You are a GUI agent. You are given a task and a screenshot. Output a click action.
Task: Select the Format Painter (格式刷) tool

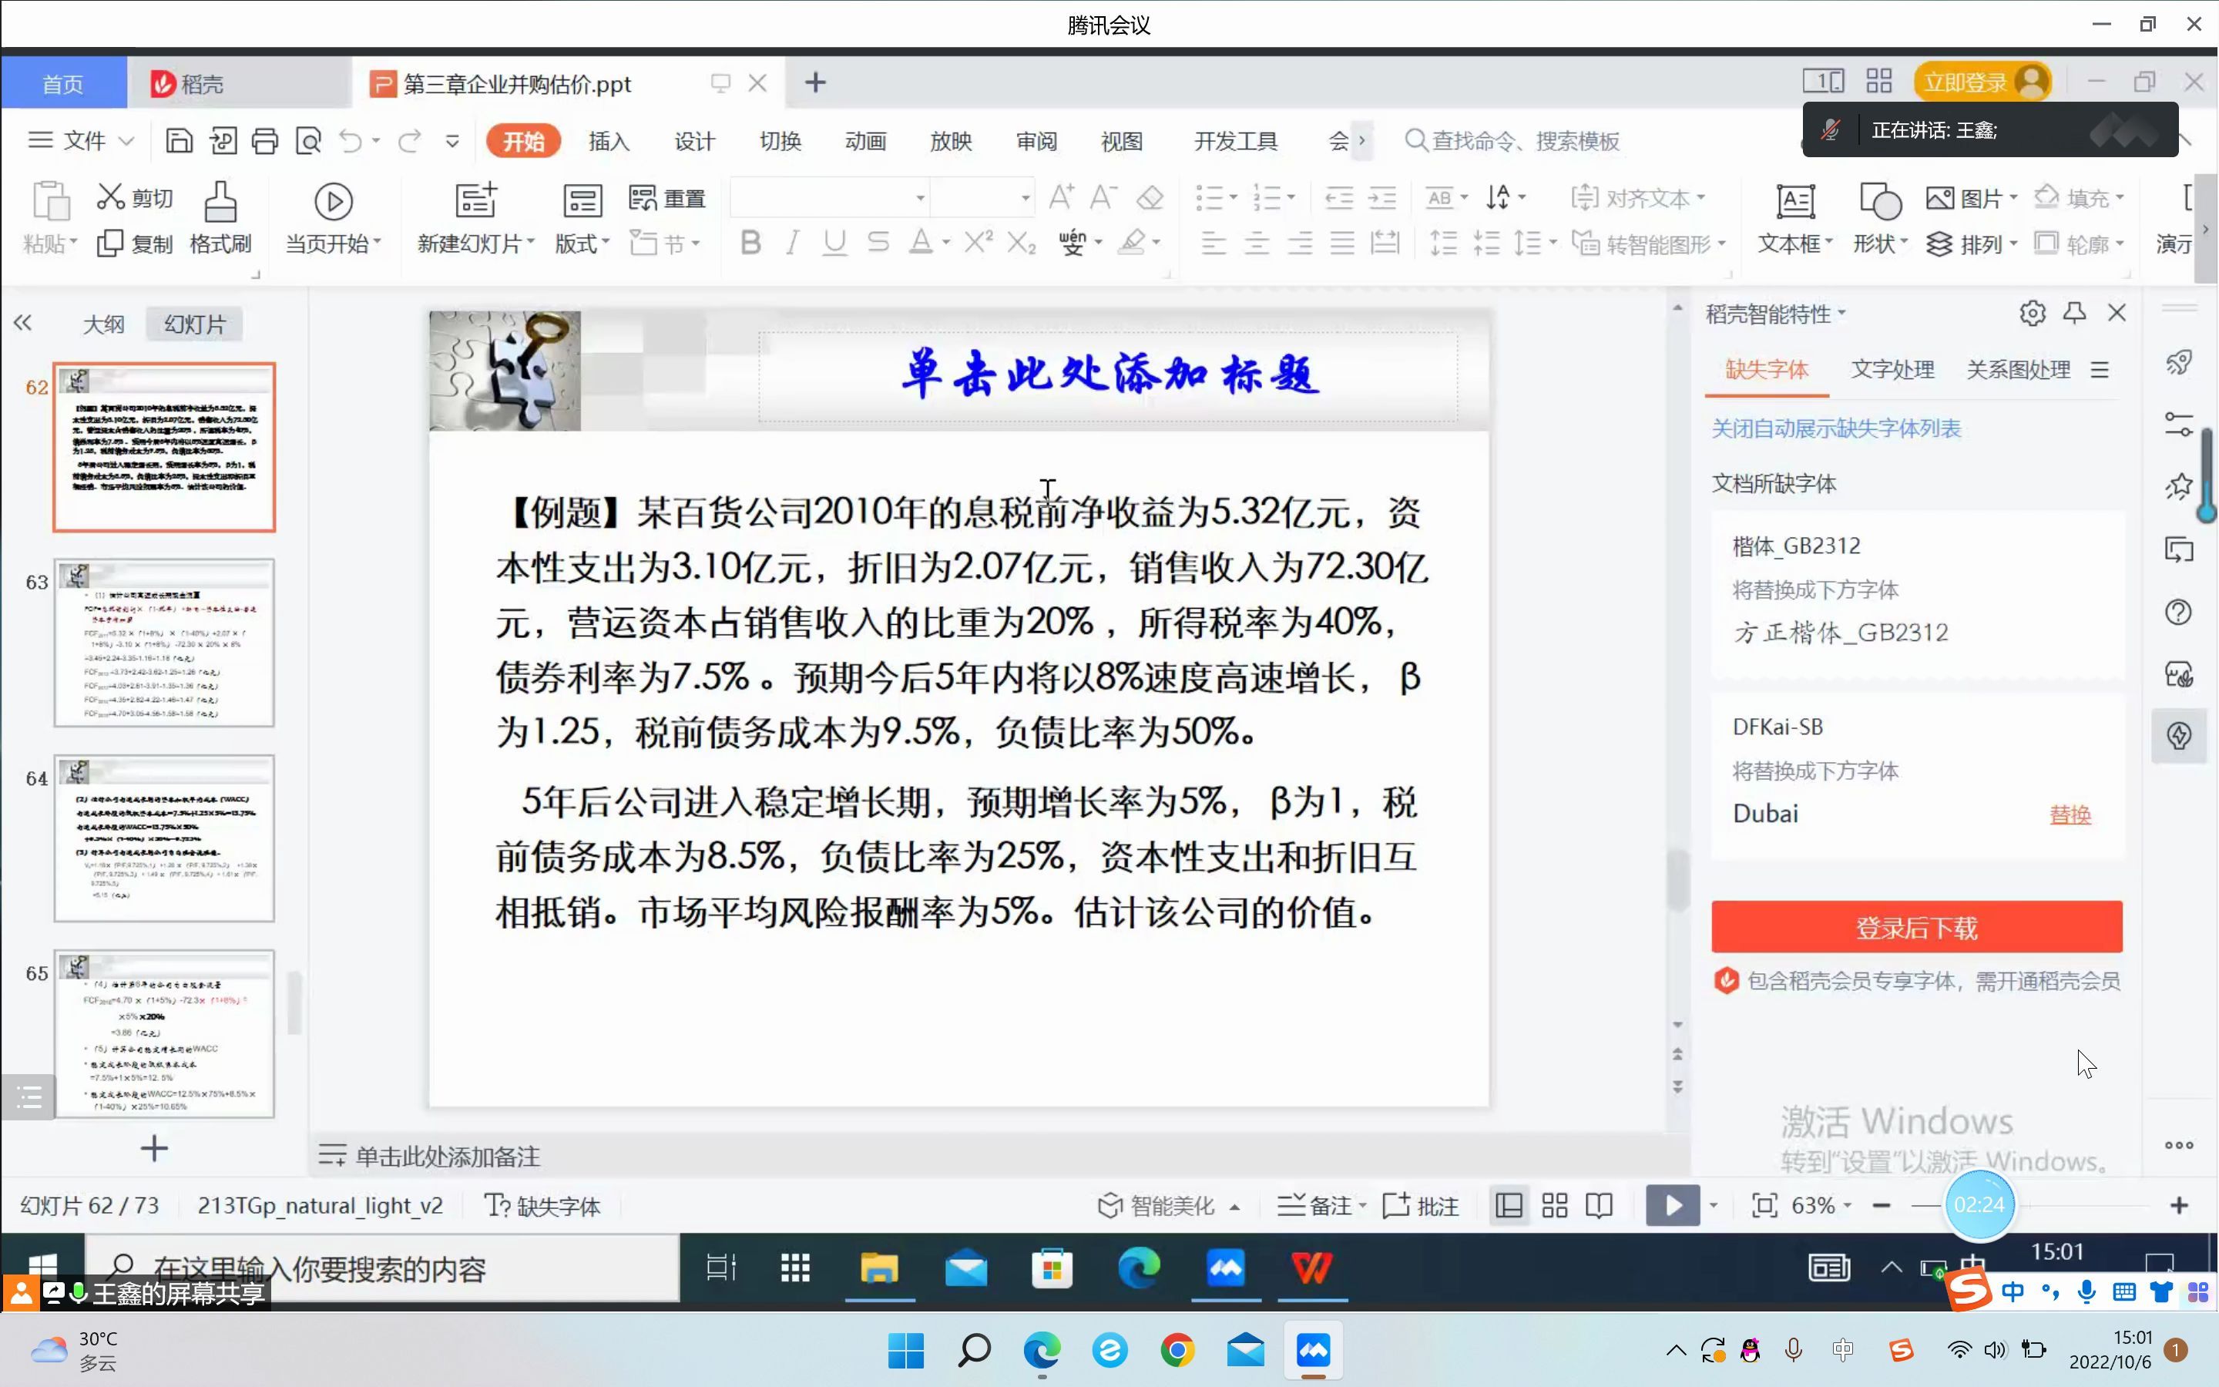coord(220,218)
